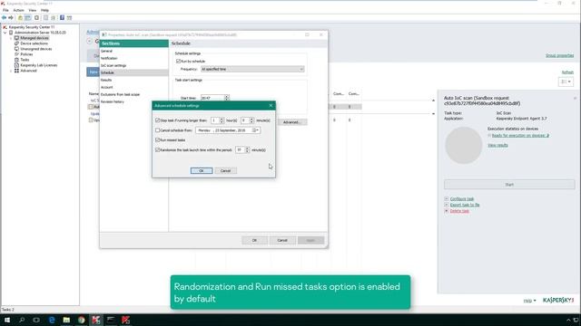The height and width of the screenshot is (326, 581).
Task: Check Cancel schedule from option
Action: [157, 130]
